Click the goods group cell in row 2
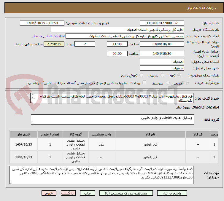Screen dimensions: 224x201 coord(76,157)
